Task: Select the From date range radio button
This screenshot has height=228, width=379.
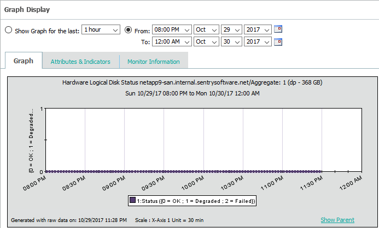Action: 129,29
